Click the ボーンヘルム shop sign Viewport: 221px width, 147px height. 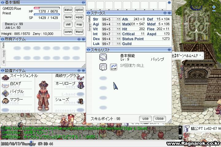(188, 56)
